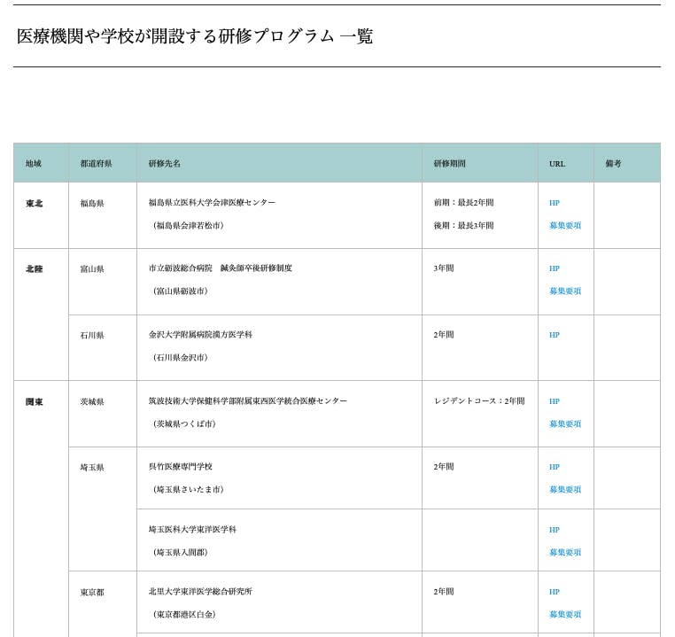Click the page title 研修プログラム 一覧
The image size is (675, 637).
pos(195,36)
